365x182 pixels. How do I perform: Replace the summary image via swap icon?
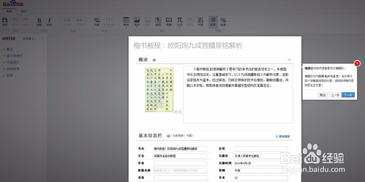[x=176, y=112]
